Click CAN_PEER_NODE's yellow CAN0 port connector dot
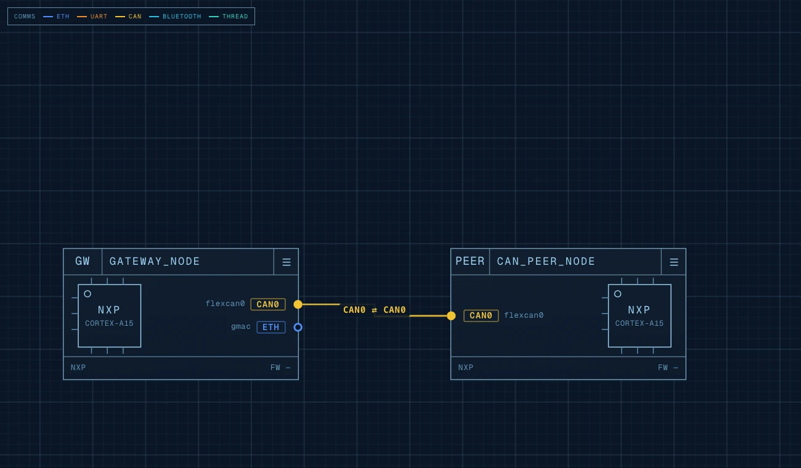This screenshot has width=801, height=468. point(451,316)
